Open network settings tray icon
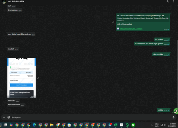 162,125
